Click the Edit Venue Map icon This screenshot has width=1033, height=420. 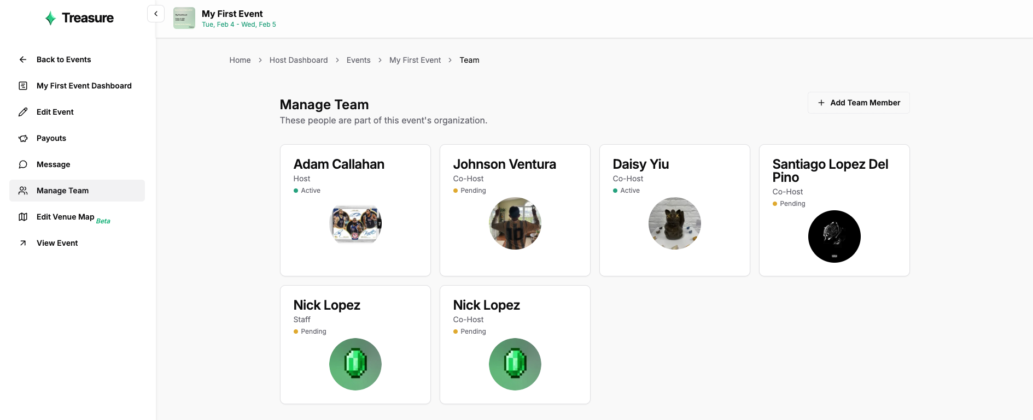click(23, 217)
